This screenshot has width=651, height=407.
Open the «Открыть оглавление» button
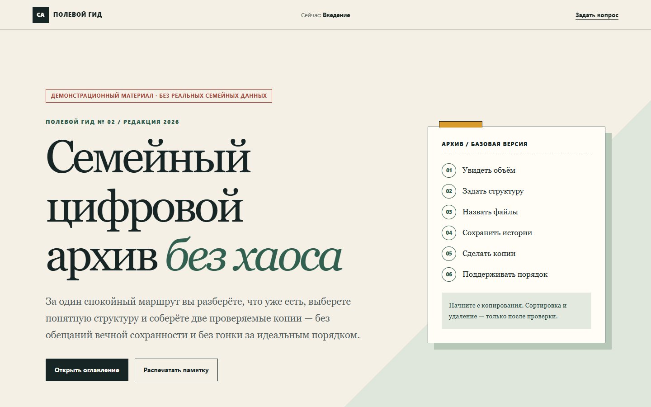[87, 370]
